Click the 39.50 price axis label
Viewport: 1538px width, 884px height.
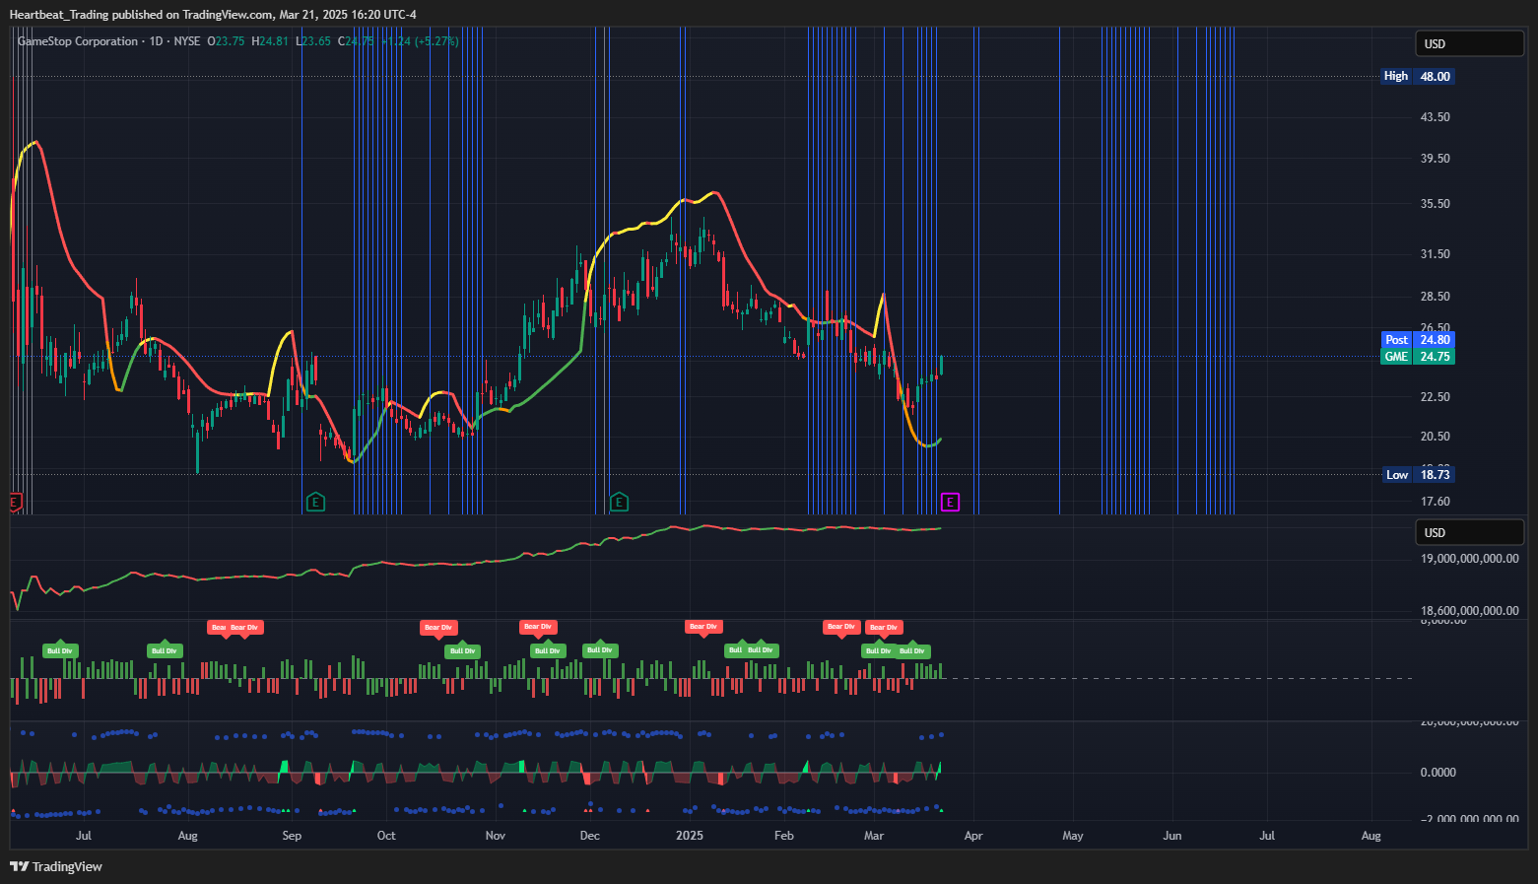pyautogui.click(x=1435, y=158)
